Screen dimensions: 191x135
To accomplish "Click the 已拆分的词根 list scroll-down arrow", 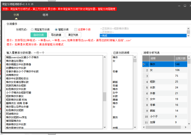I will point(135,127).
